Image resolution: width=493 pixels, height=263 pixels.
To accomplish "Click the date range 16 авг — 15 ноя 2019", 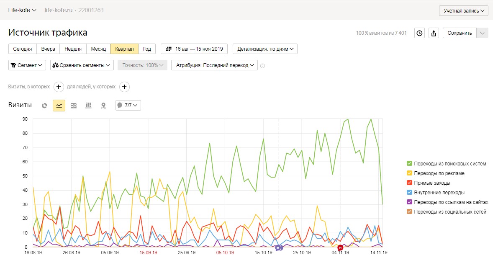I will click(x=193, y=49).
